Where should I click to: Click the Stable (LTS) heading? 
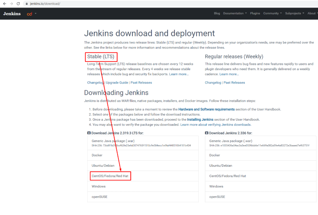point(101,57)
